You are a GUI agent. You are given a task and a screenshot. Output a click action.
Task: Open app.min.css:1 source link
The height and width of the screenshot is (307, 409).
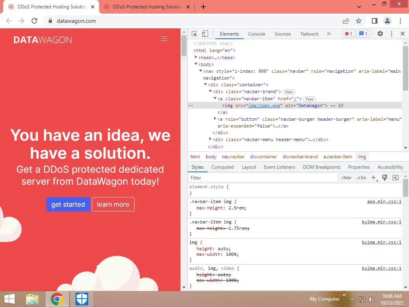click(384, 201)
